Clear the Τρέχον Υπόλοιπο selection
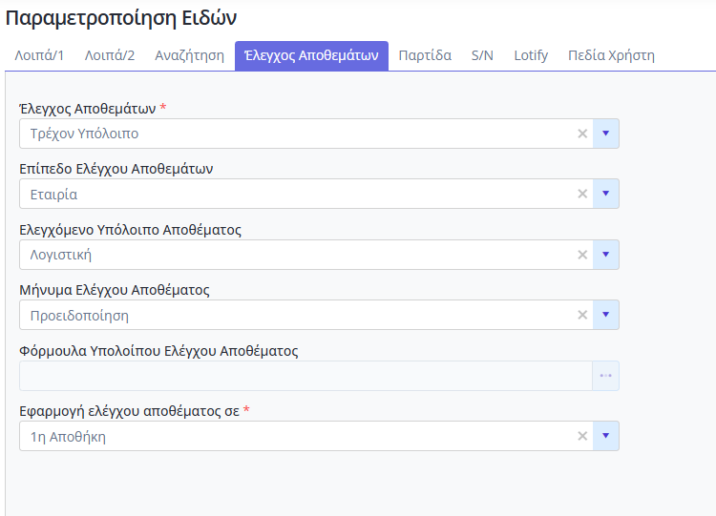The width and height of the screenshot is (716, 516). click(x=582, y=134)
